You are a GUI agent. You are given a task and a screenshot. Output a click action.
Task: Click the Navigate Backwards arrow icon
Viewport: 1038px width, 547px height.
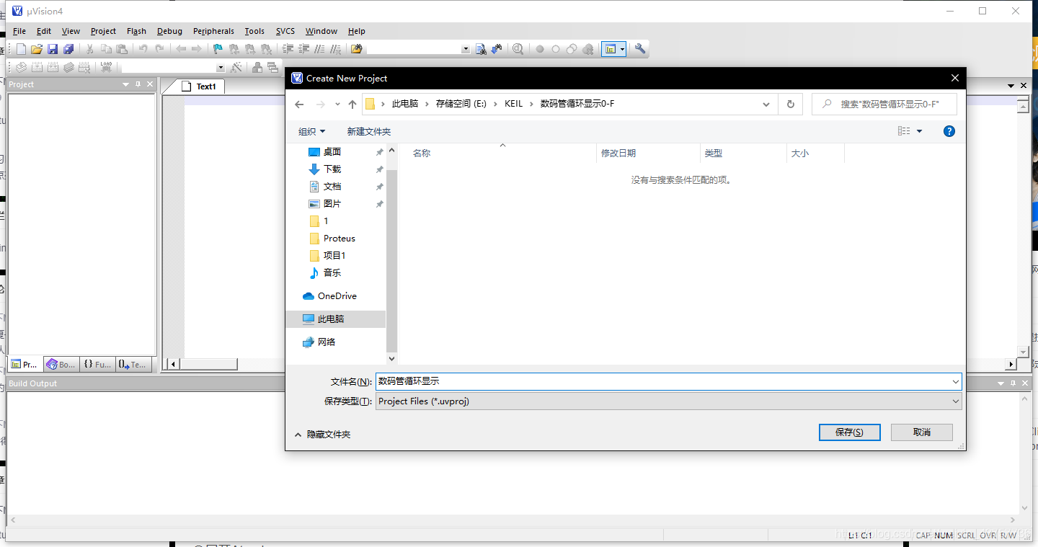181,49
